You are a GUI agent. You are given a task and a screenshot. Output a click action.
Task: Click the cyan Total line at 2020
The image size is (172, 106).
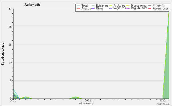click(16, 94)
